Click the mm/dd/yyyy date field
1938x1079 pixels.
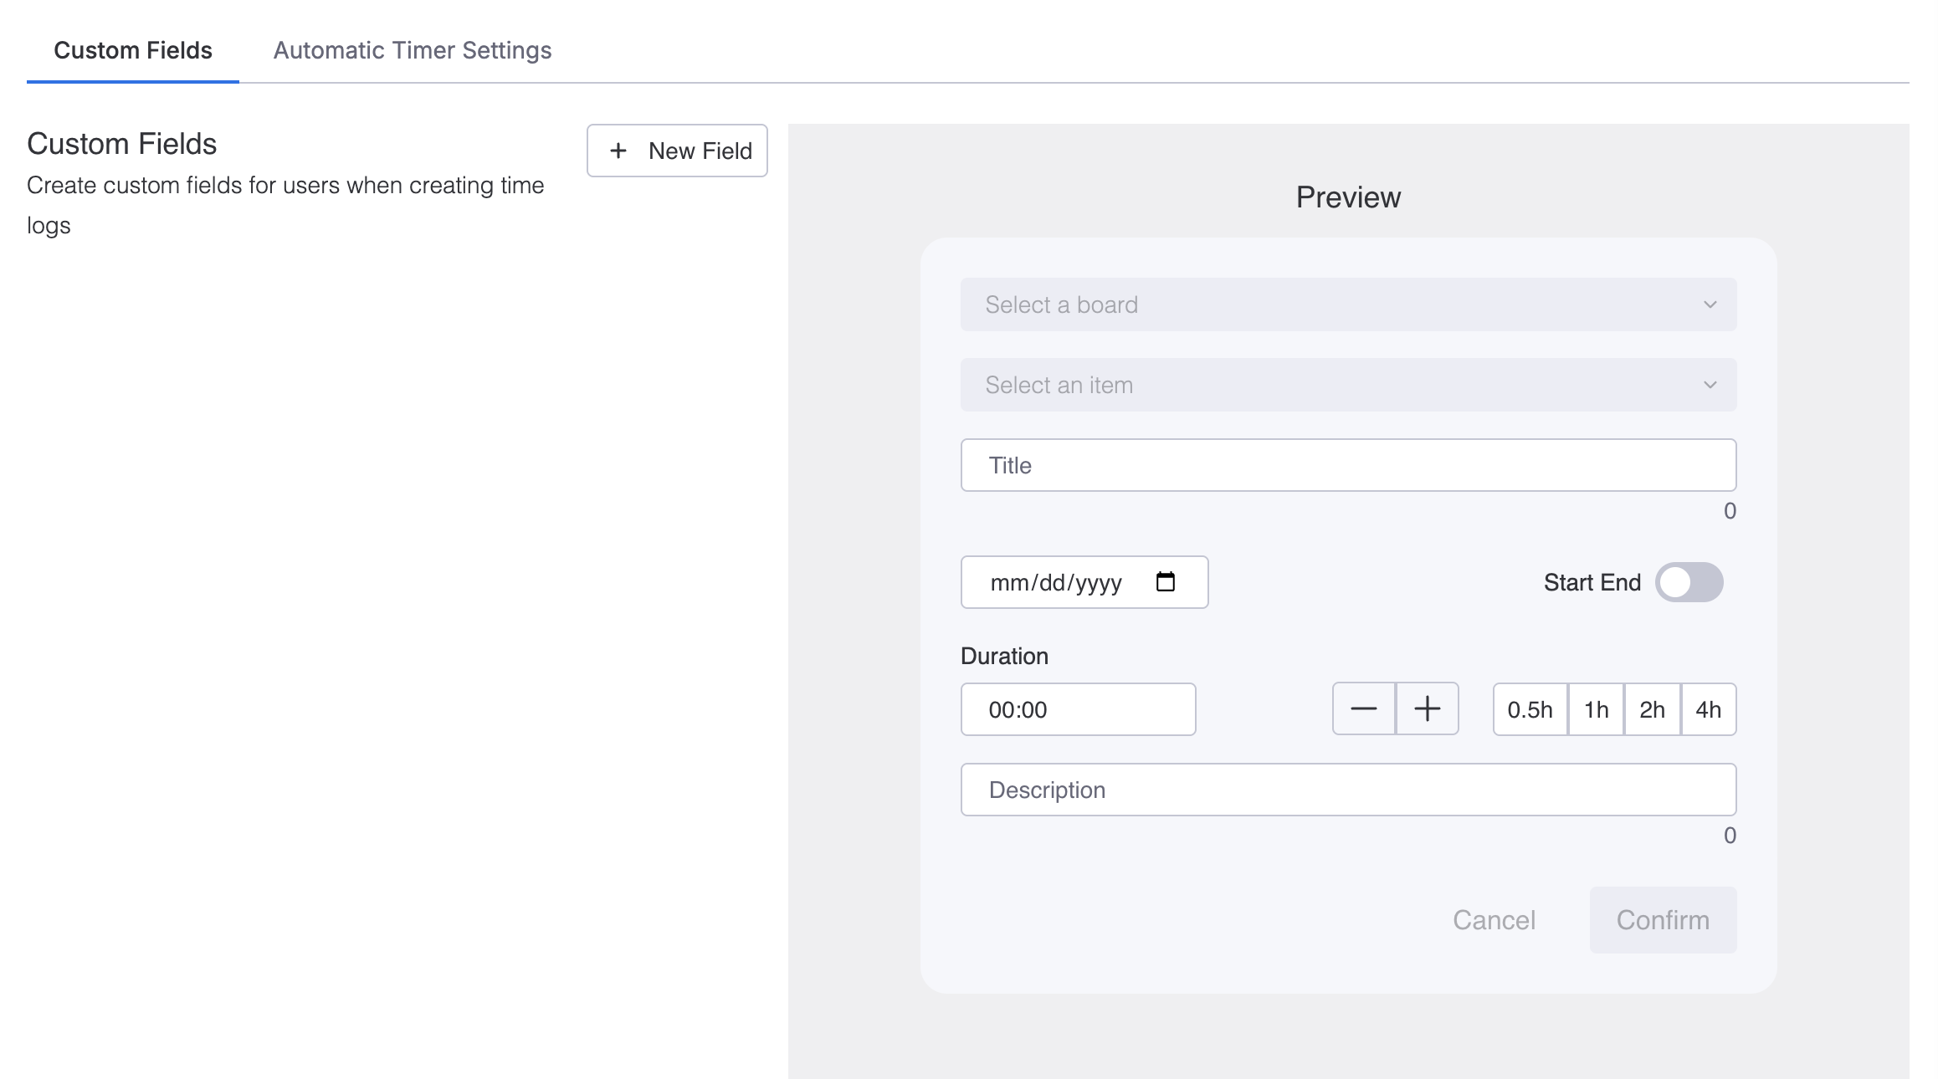click(1084, 582)
